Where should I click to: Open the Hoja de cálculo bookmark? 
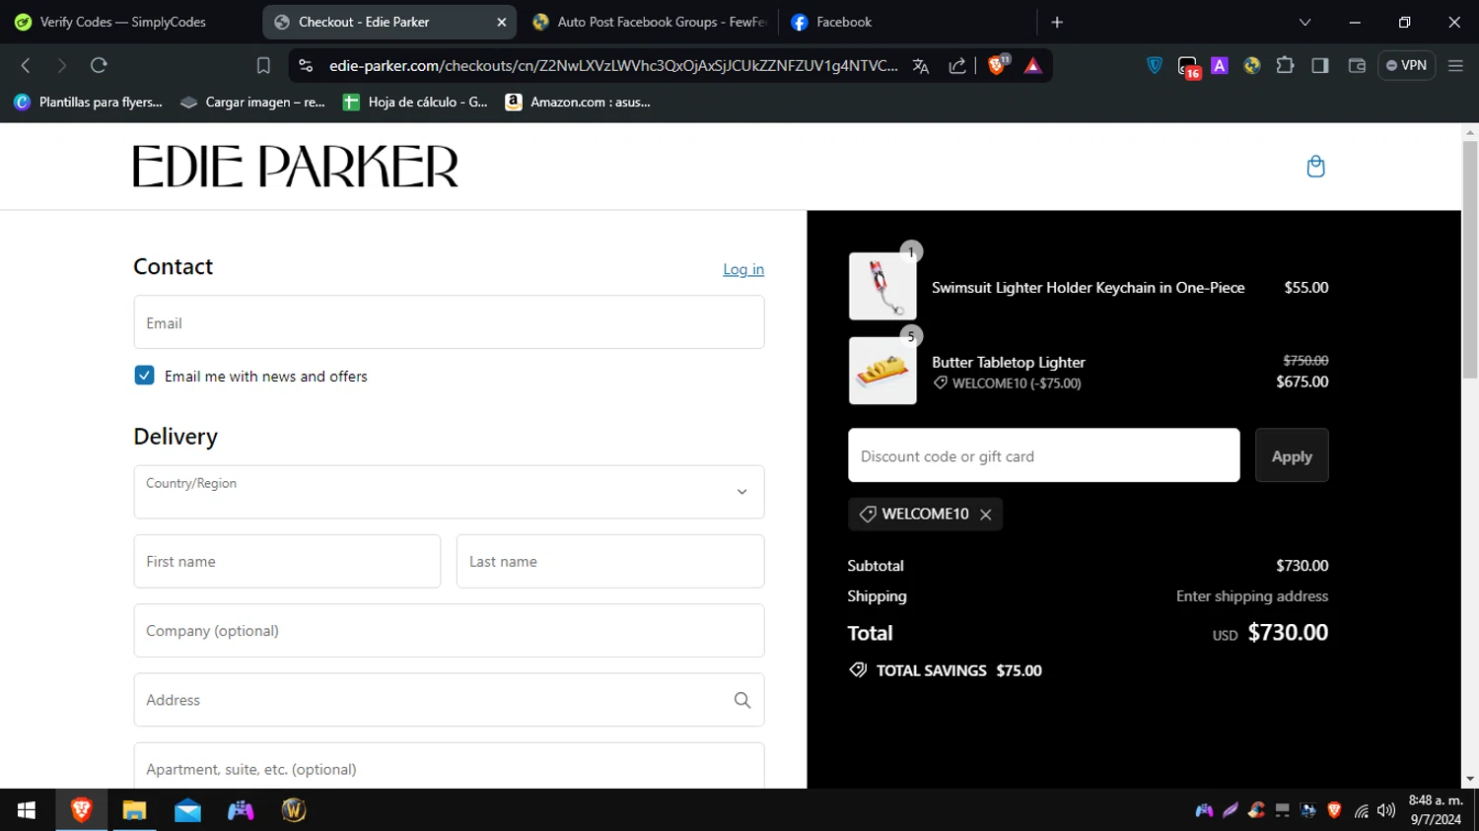[x=415, y=102]
